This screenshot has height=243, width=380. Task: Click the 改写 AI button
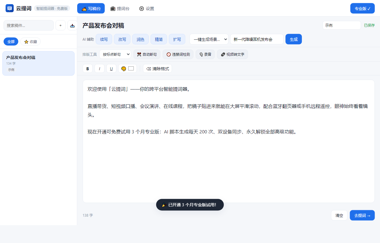click(x=122, y=39)
